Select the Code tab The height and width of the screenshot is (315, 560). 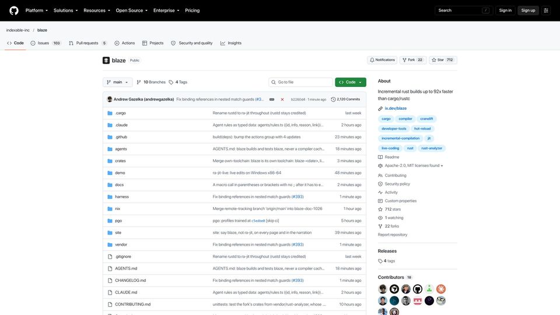(x=15, y=43)
